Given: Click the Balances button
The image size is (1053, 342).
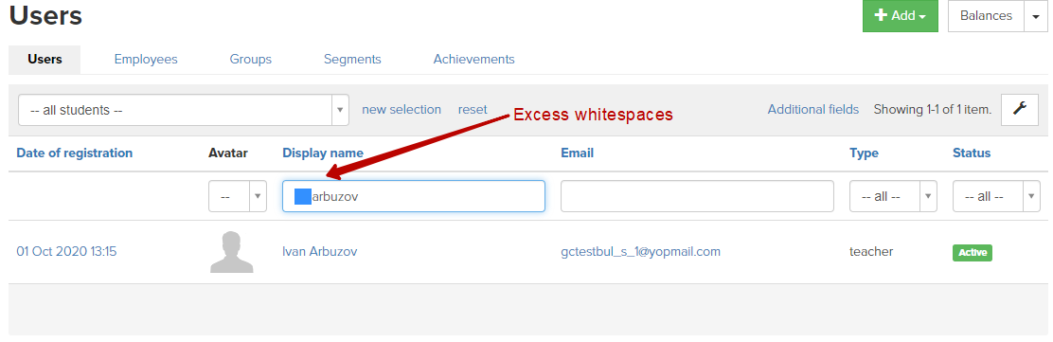Looking at the screenshot, I should pyautogui.click(x=986, y=16).
